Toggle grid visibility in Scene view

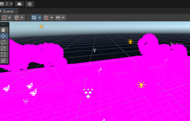coord(34,18)
